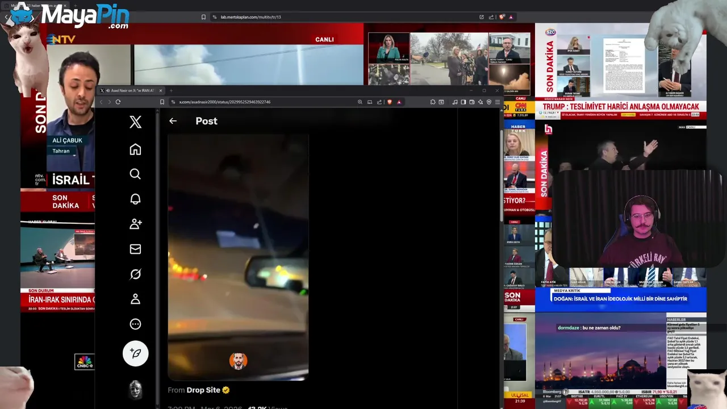
Task: Share the multitv page in back window
Action: (x=491, y=17)
